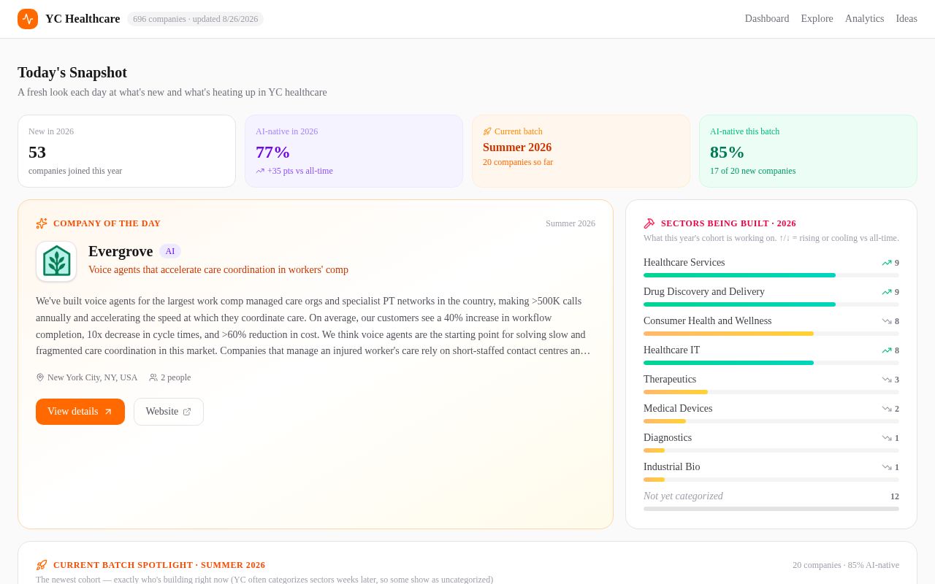Click the rising trend arrow for Healthcare Services

887,263
